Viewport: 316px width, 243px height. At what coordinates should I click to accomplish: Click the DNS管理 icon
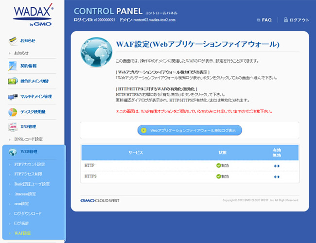(x=14, y=127)
